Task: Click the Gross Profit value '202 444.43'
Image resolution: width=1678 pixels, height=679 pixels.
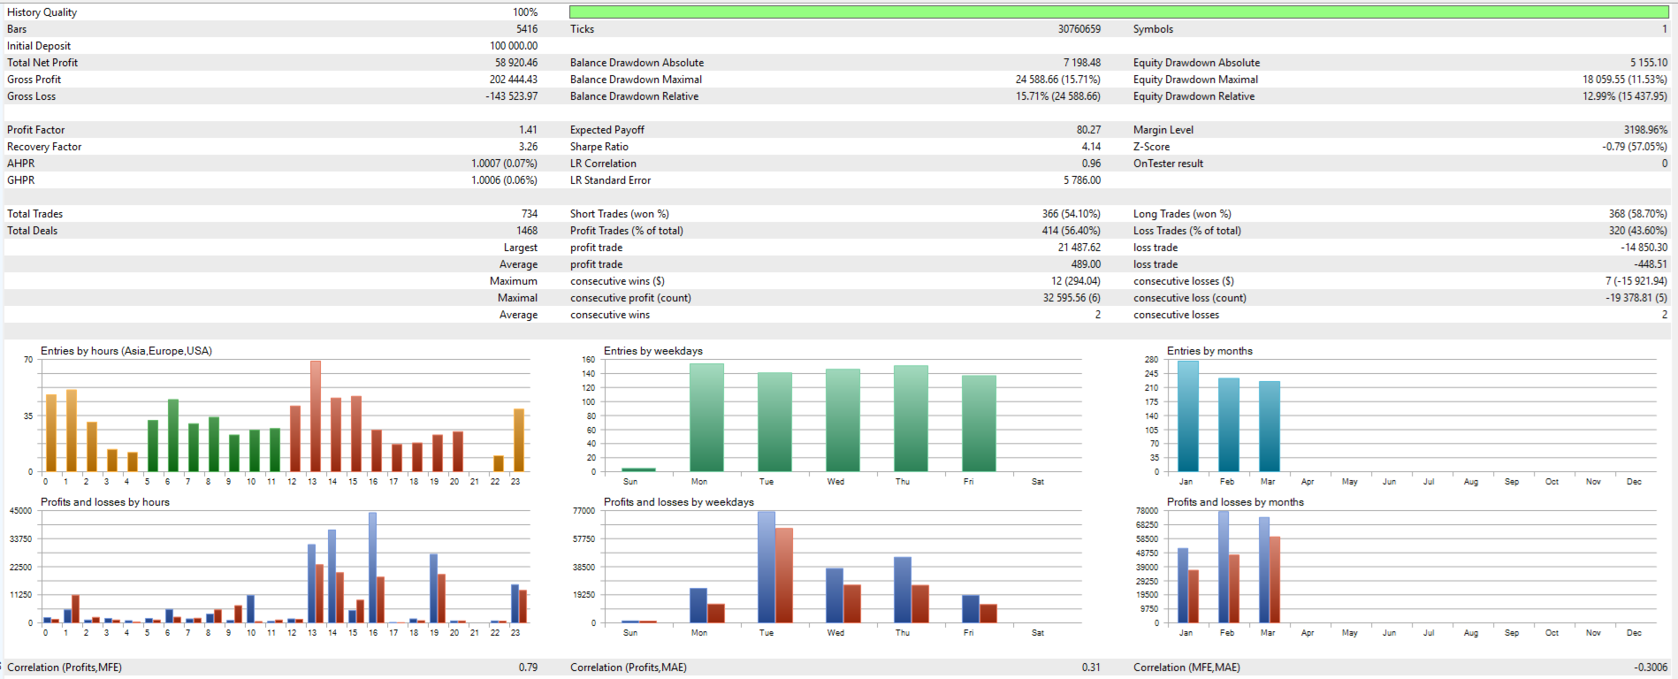Action: pos(514,80)
